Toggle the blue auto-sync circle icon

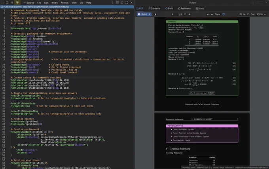pos(224,14)
